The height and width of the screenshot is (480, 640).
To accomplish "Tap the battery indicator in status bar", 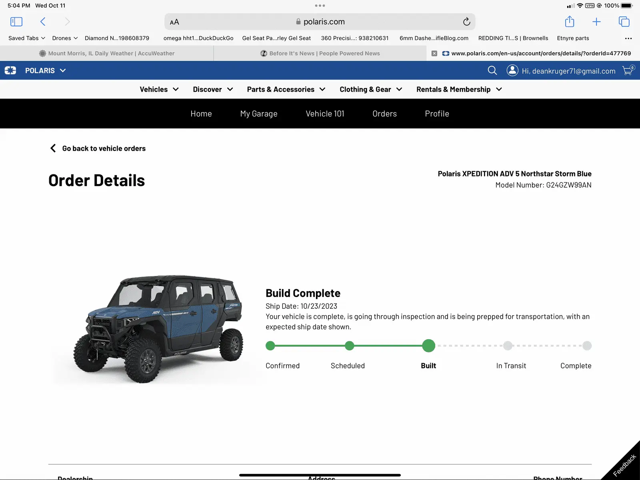I will tap(627, 6).
